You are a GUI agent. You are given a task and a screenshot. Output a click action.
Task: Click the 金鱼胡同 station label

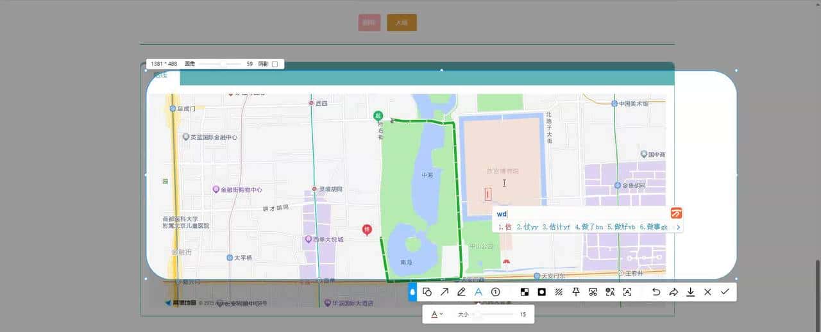(634, 185)
